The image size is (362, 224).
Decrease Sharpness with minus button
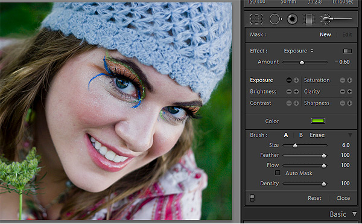(x=342, y=103)
